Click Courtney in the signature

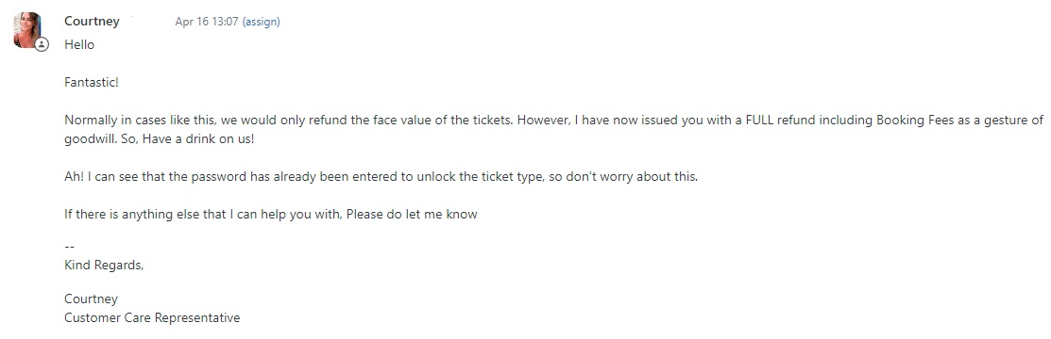click(92, 299)
